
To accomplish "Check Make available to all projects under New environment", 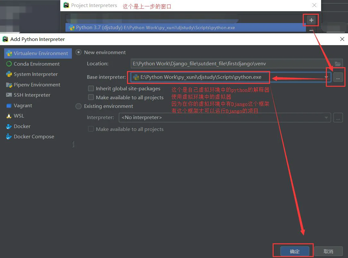I will pos(91,97).
